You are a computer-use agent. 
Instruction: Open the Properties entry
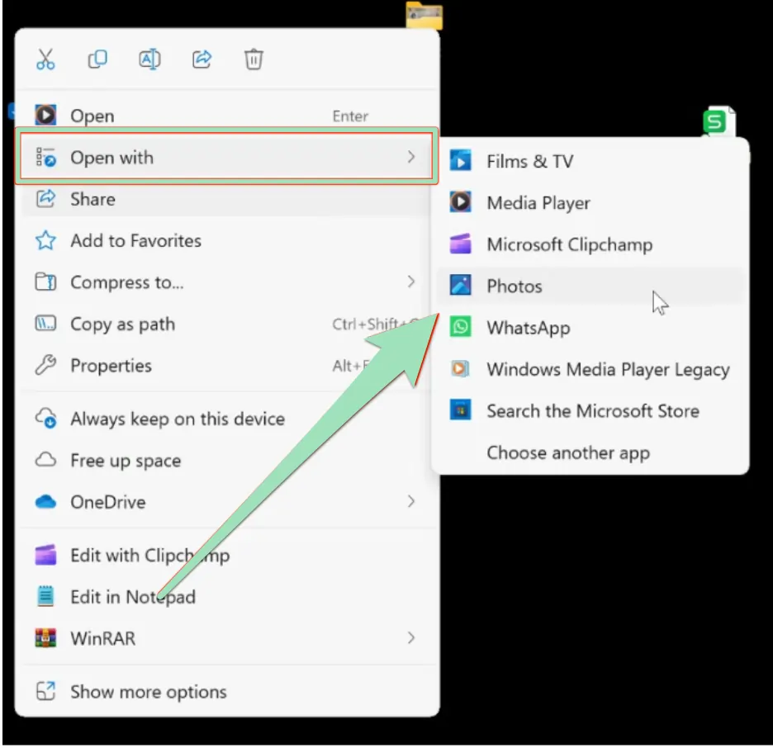click(x=227, y=365)
